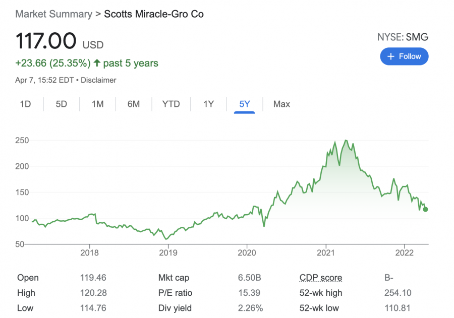The height and width of the screenshot is (318, 454).
Task: Click the 2018 axis label
Action: [89, 253]
